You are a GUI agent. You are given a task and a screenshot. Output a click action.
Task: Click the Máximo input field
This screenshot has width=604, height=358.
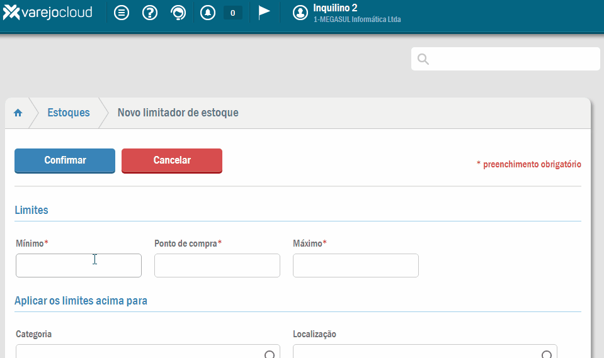(356, 266)
